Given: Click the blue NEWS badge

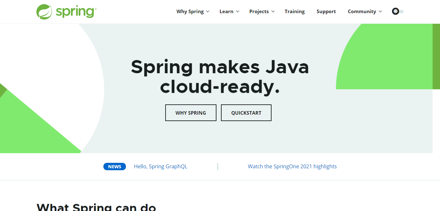Looking at the screenshot, I should (x=115, y=166).
